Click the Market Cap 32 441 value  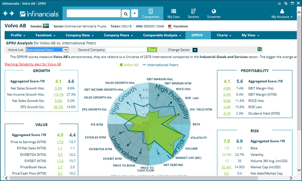tap(226, 167)
